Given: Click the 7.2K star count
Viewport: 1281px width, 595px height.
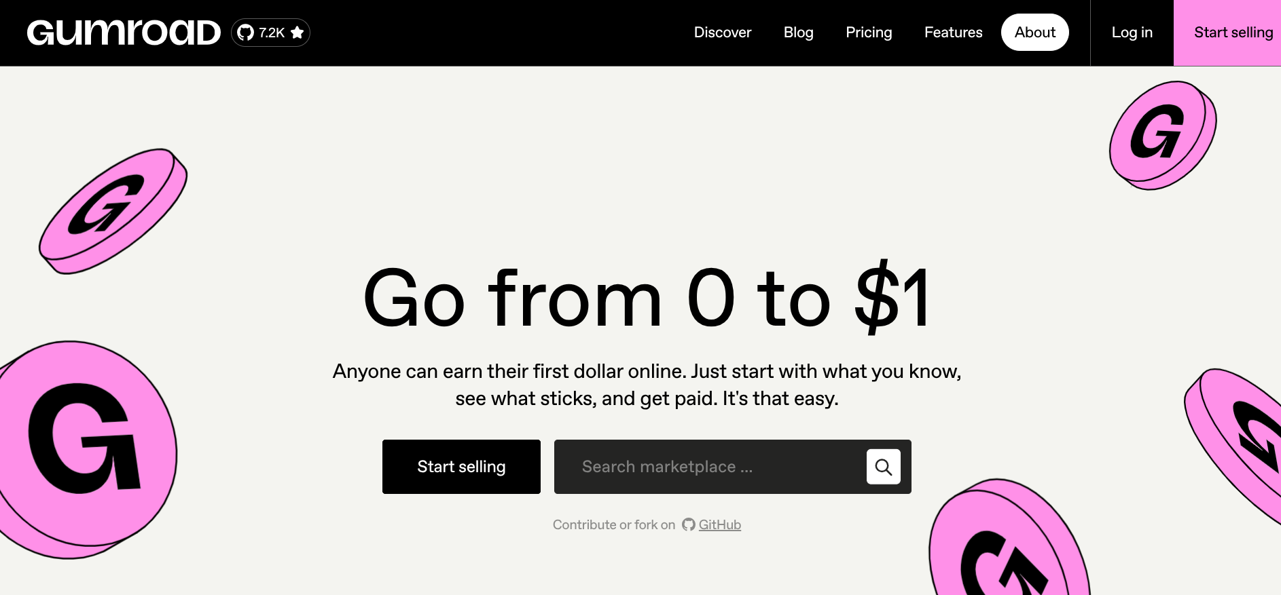Looking at the screenshot, I should (x=272, y=33).
